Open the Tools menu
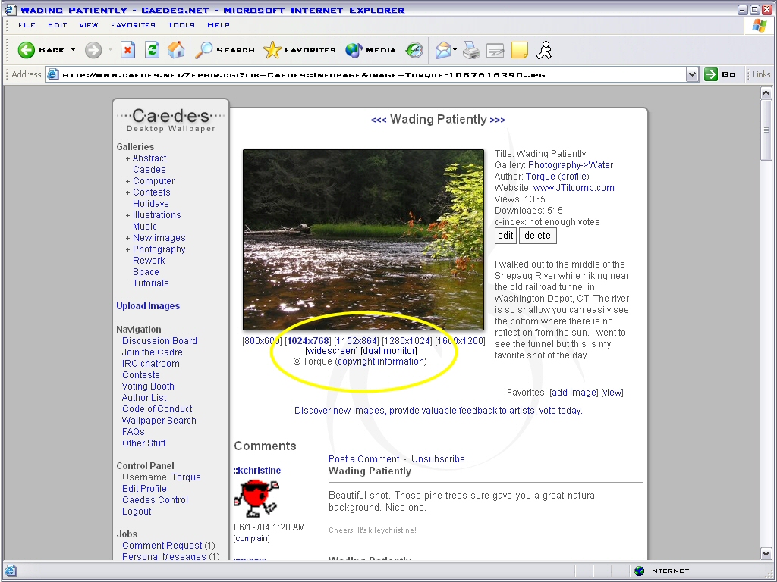Viewport: 777px width, 582px height. (181, 25)
